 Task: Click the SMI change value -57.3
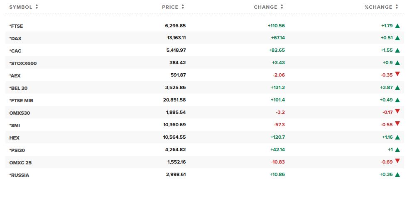[280, 125]
